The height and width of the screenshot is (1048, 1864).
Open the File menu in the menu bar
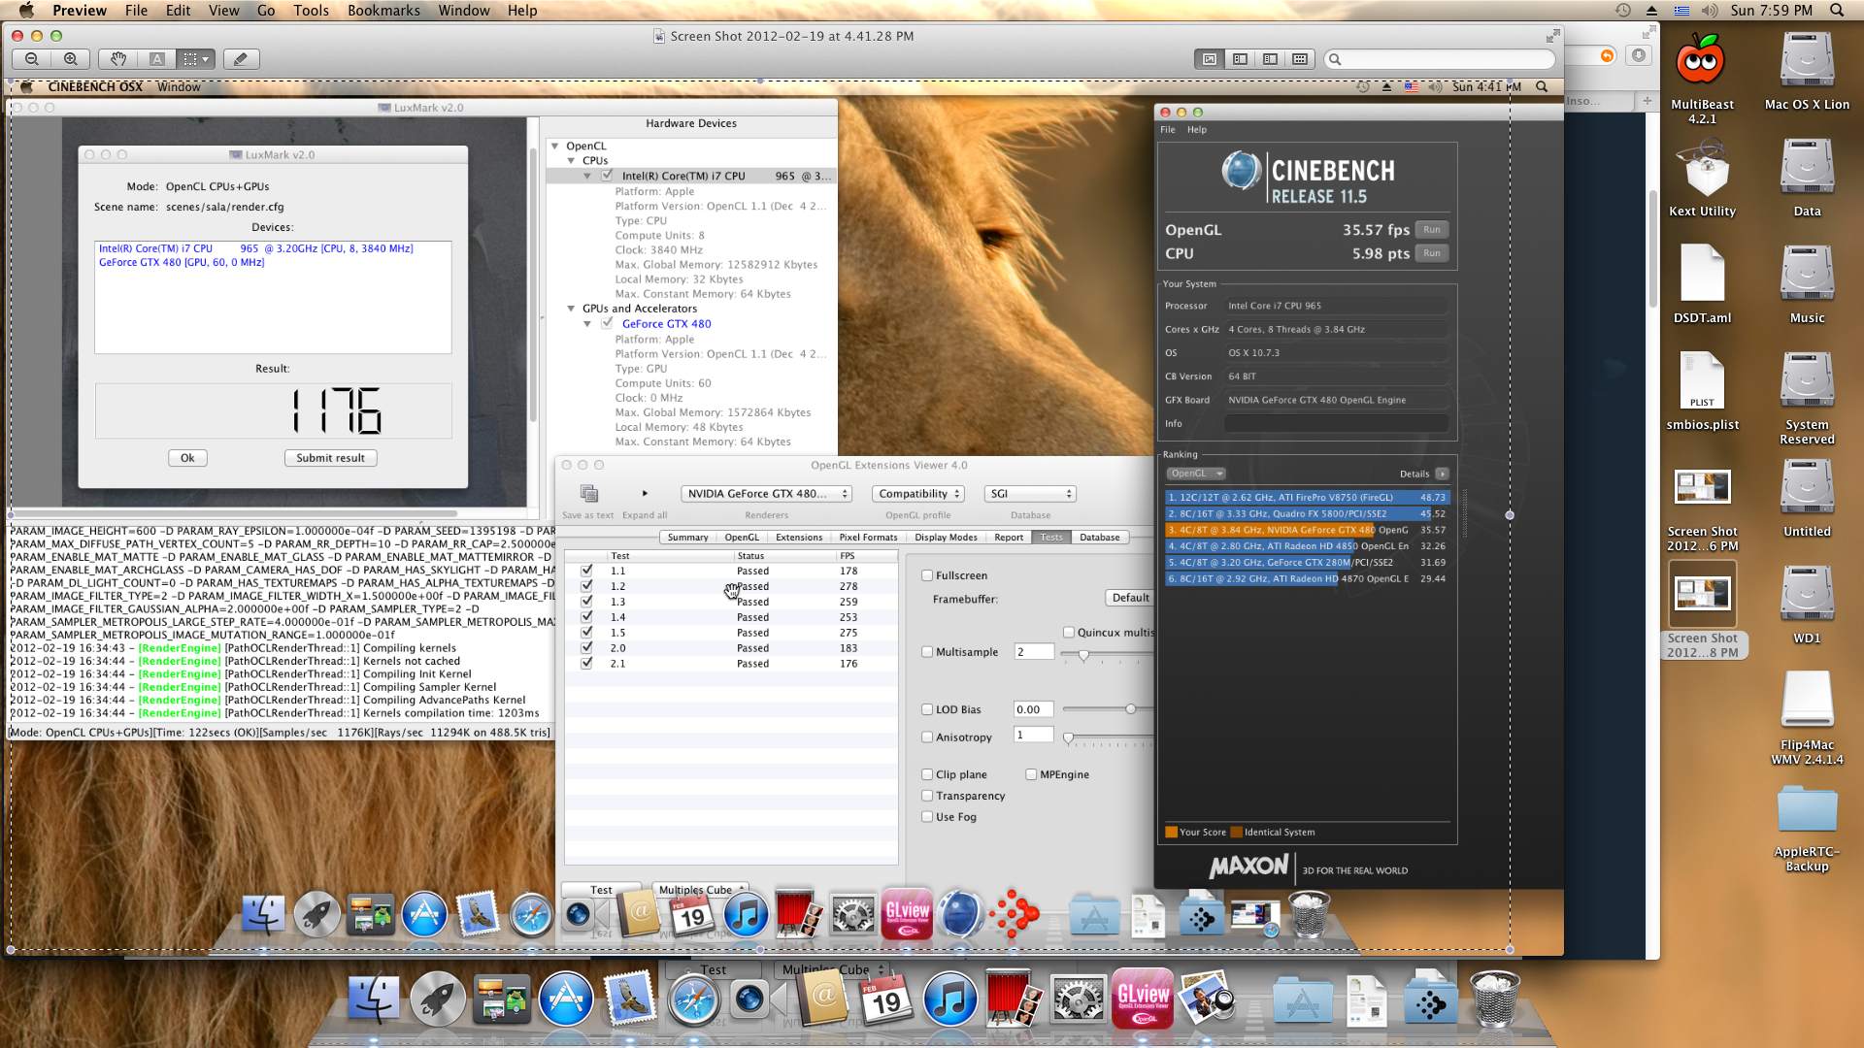(x=136, y=10)
